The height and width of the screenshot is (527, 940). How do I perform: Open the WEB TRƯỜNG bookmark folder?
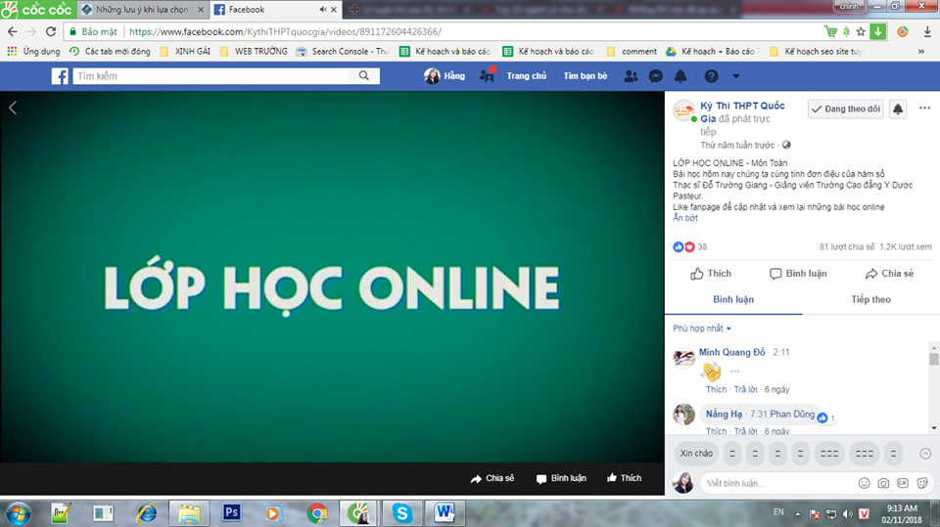point(254,52)
